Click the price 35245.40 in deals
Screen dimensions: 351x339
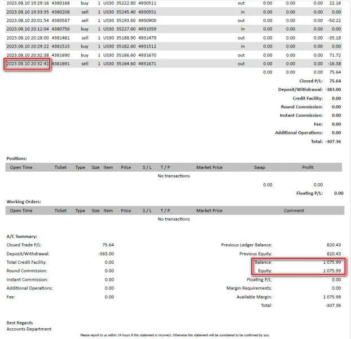point(126,12)
